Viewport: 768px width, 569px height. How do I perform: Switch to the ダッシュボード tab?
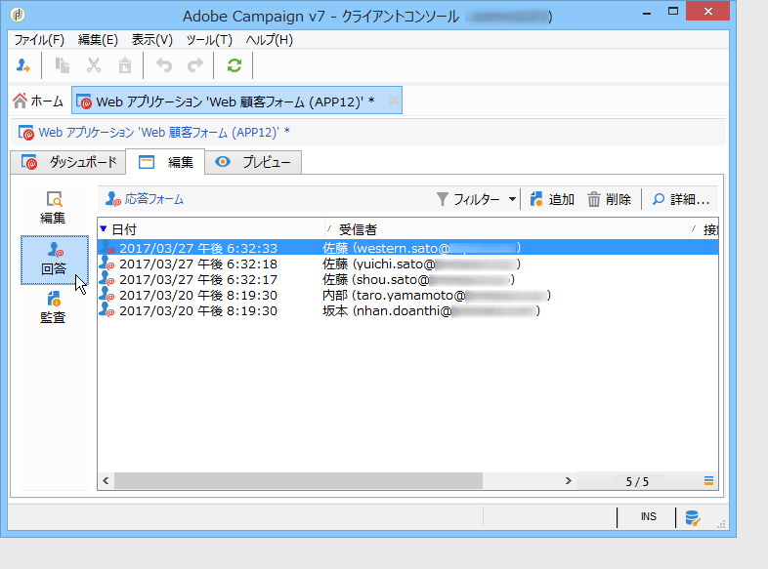coord(68,162)
